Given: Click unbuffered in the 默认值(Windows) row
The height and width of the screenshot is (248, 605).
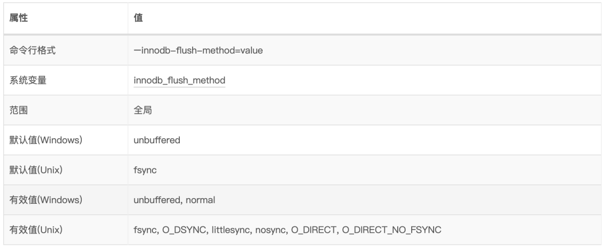Looking at the screenshot, I should click(157, 140).
